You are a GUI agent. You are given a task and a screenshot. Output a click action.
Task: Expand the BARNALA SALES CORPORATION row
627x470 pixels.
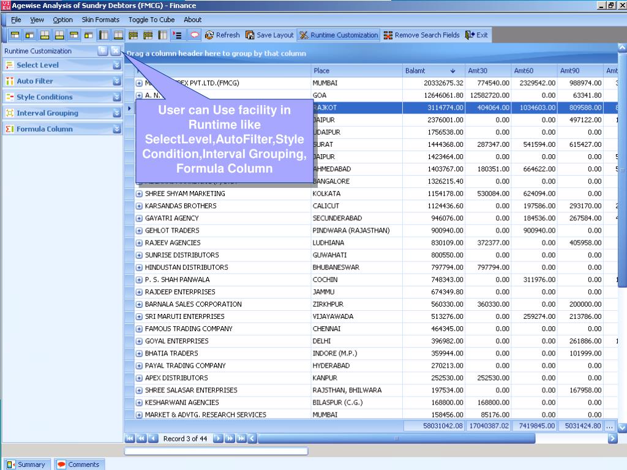pyautogui.click(x=139, y=305)
